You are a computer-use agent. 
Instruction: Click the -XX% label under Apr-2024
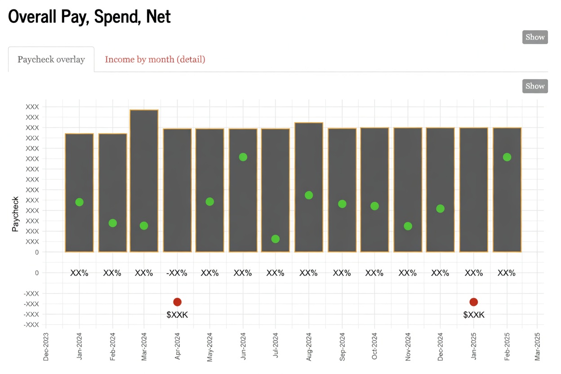[x=177, y=272]
